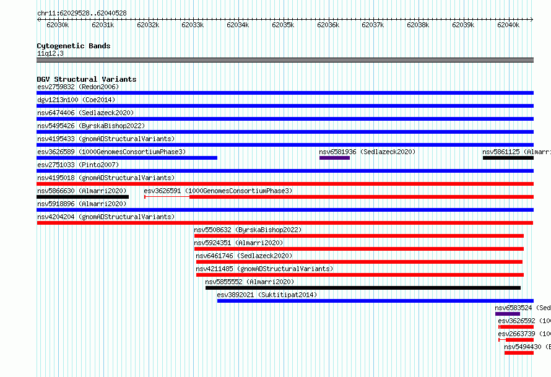Open the nsv6581936 (Sedlazeck2020) label
The image size is (551, 377).
(367, 152)
